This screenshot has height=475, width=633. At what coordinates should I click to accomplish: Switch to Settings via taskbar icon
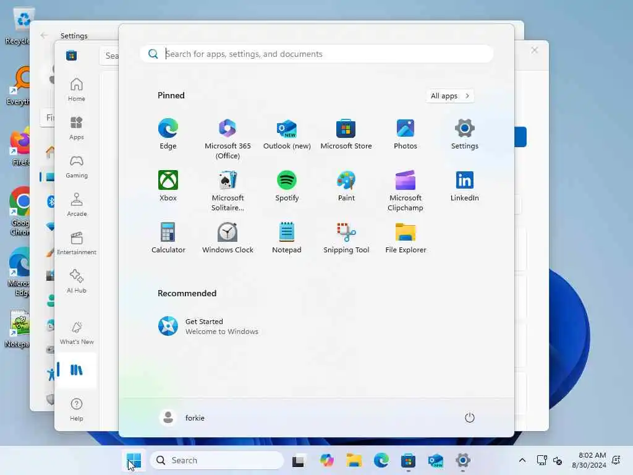(x=463, y=460)
